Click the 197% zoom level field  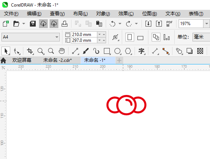(x=191, y=24)
